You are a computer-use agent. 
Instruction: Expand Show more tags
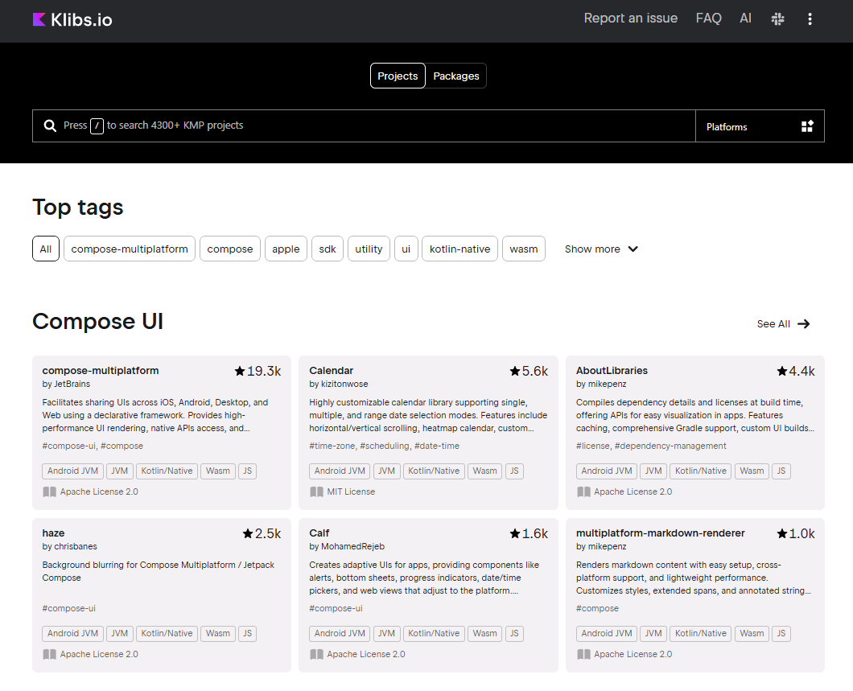601,249
